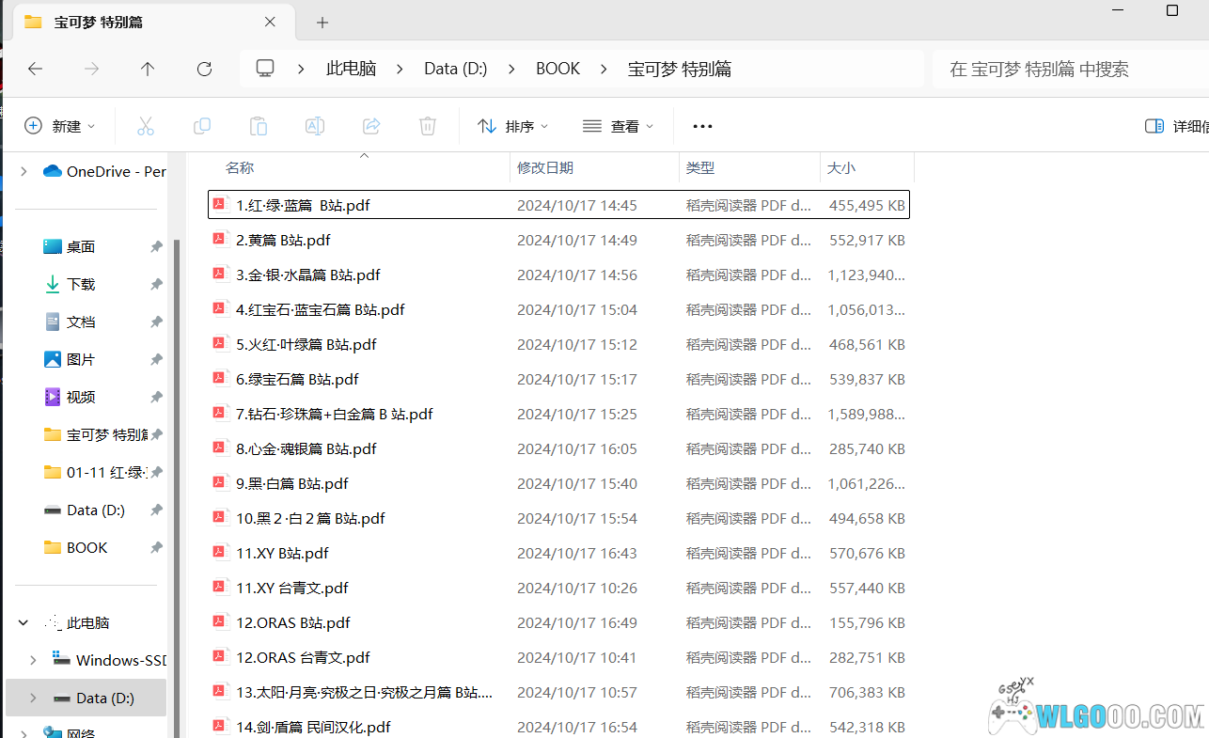
Task: Click the Delete icon
Action: (x=428, y=125)
